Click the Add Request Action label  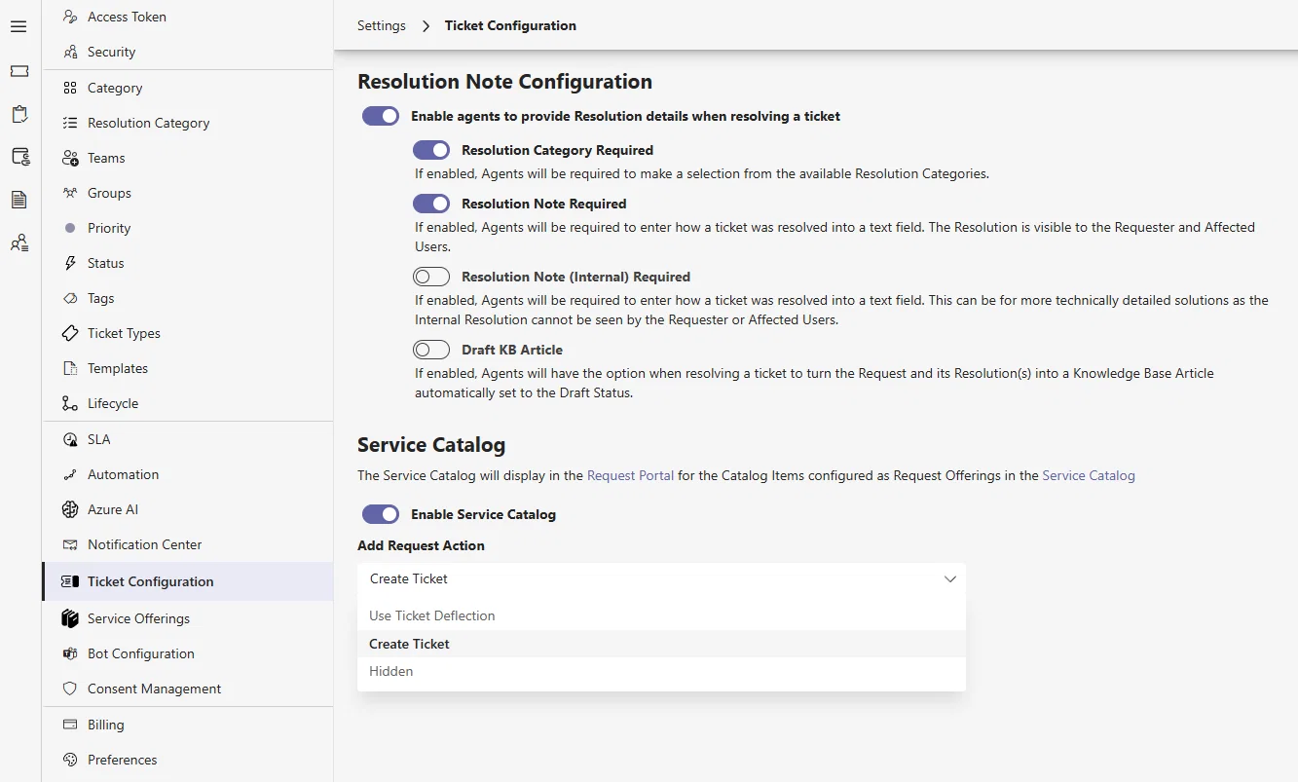(x=421, y=545)
